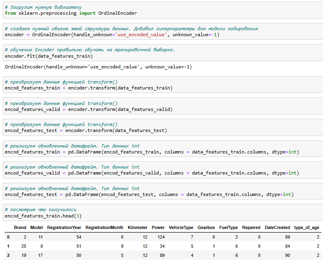Click Brand value 25 in row 1

(24, 246)
